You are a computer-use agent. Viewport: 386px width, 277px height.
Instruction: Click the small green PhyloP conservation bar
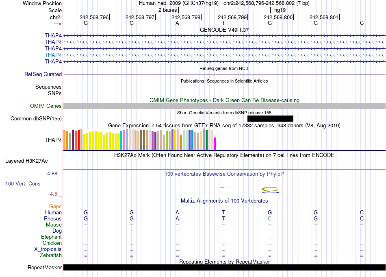coord(222,187)
